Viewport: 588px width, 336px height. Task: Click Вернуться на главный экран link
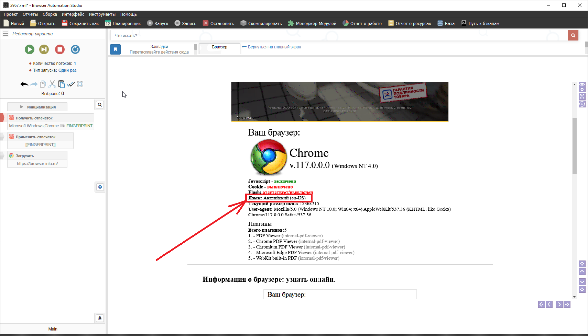point(274,47)
